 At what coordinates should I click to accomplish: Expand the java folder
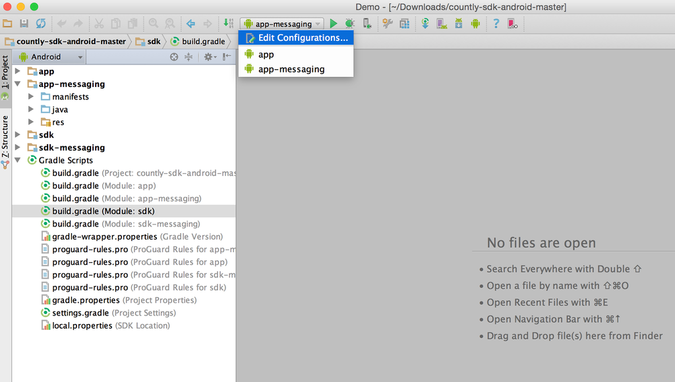[x=31, y=109]
